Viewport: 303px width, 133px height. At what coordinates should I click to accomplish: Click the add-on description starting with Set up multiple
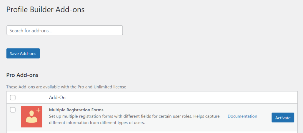point(134,116)
